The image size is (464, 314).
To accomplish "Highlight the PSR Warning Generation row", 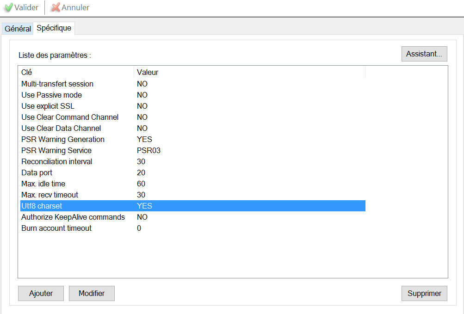I will [63, 140].
